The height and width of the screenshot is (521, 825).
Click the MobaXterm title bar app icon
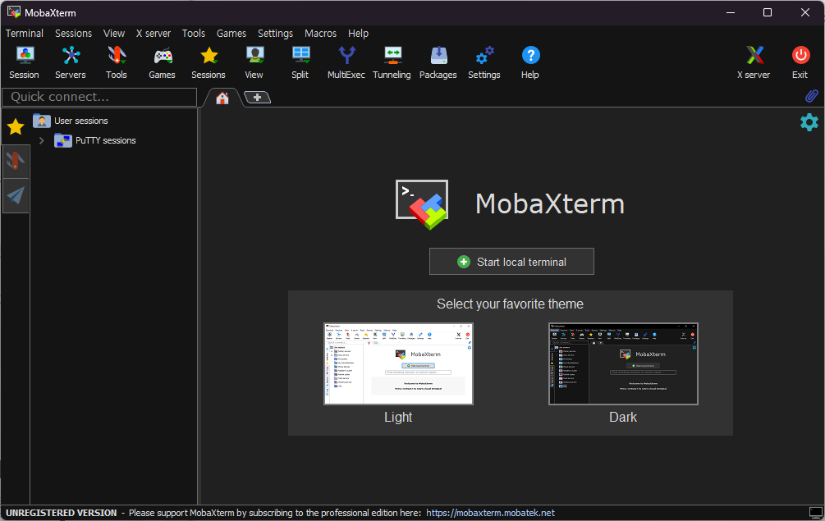pyautogui.click(x=14, y=12)
